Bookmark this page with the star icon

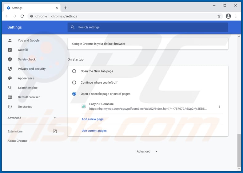coord(219,16)
